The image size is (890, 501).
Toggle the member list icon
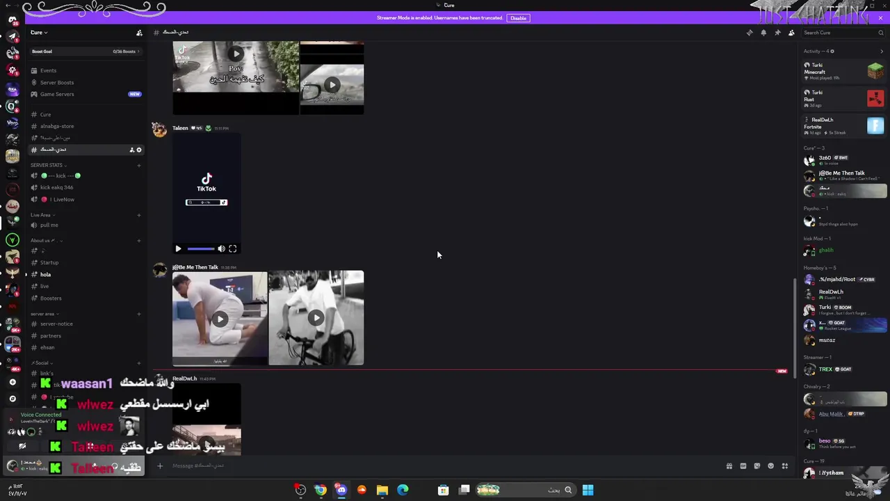[x=791, y=33]
